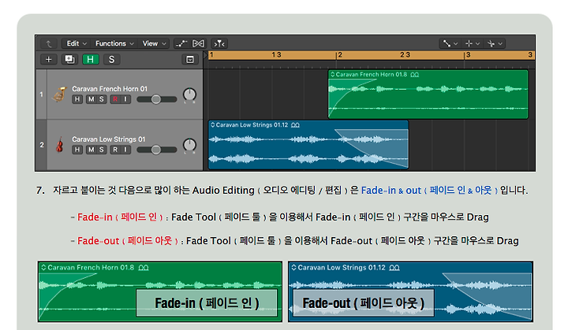Mute the Caravan Low Strings 01 track
Viewport: 568px width, 330px height.
[91, 150]
